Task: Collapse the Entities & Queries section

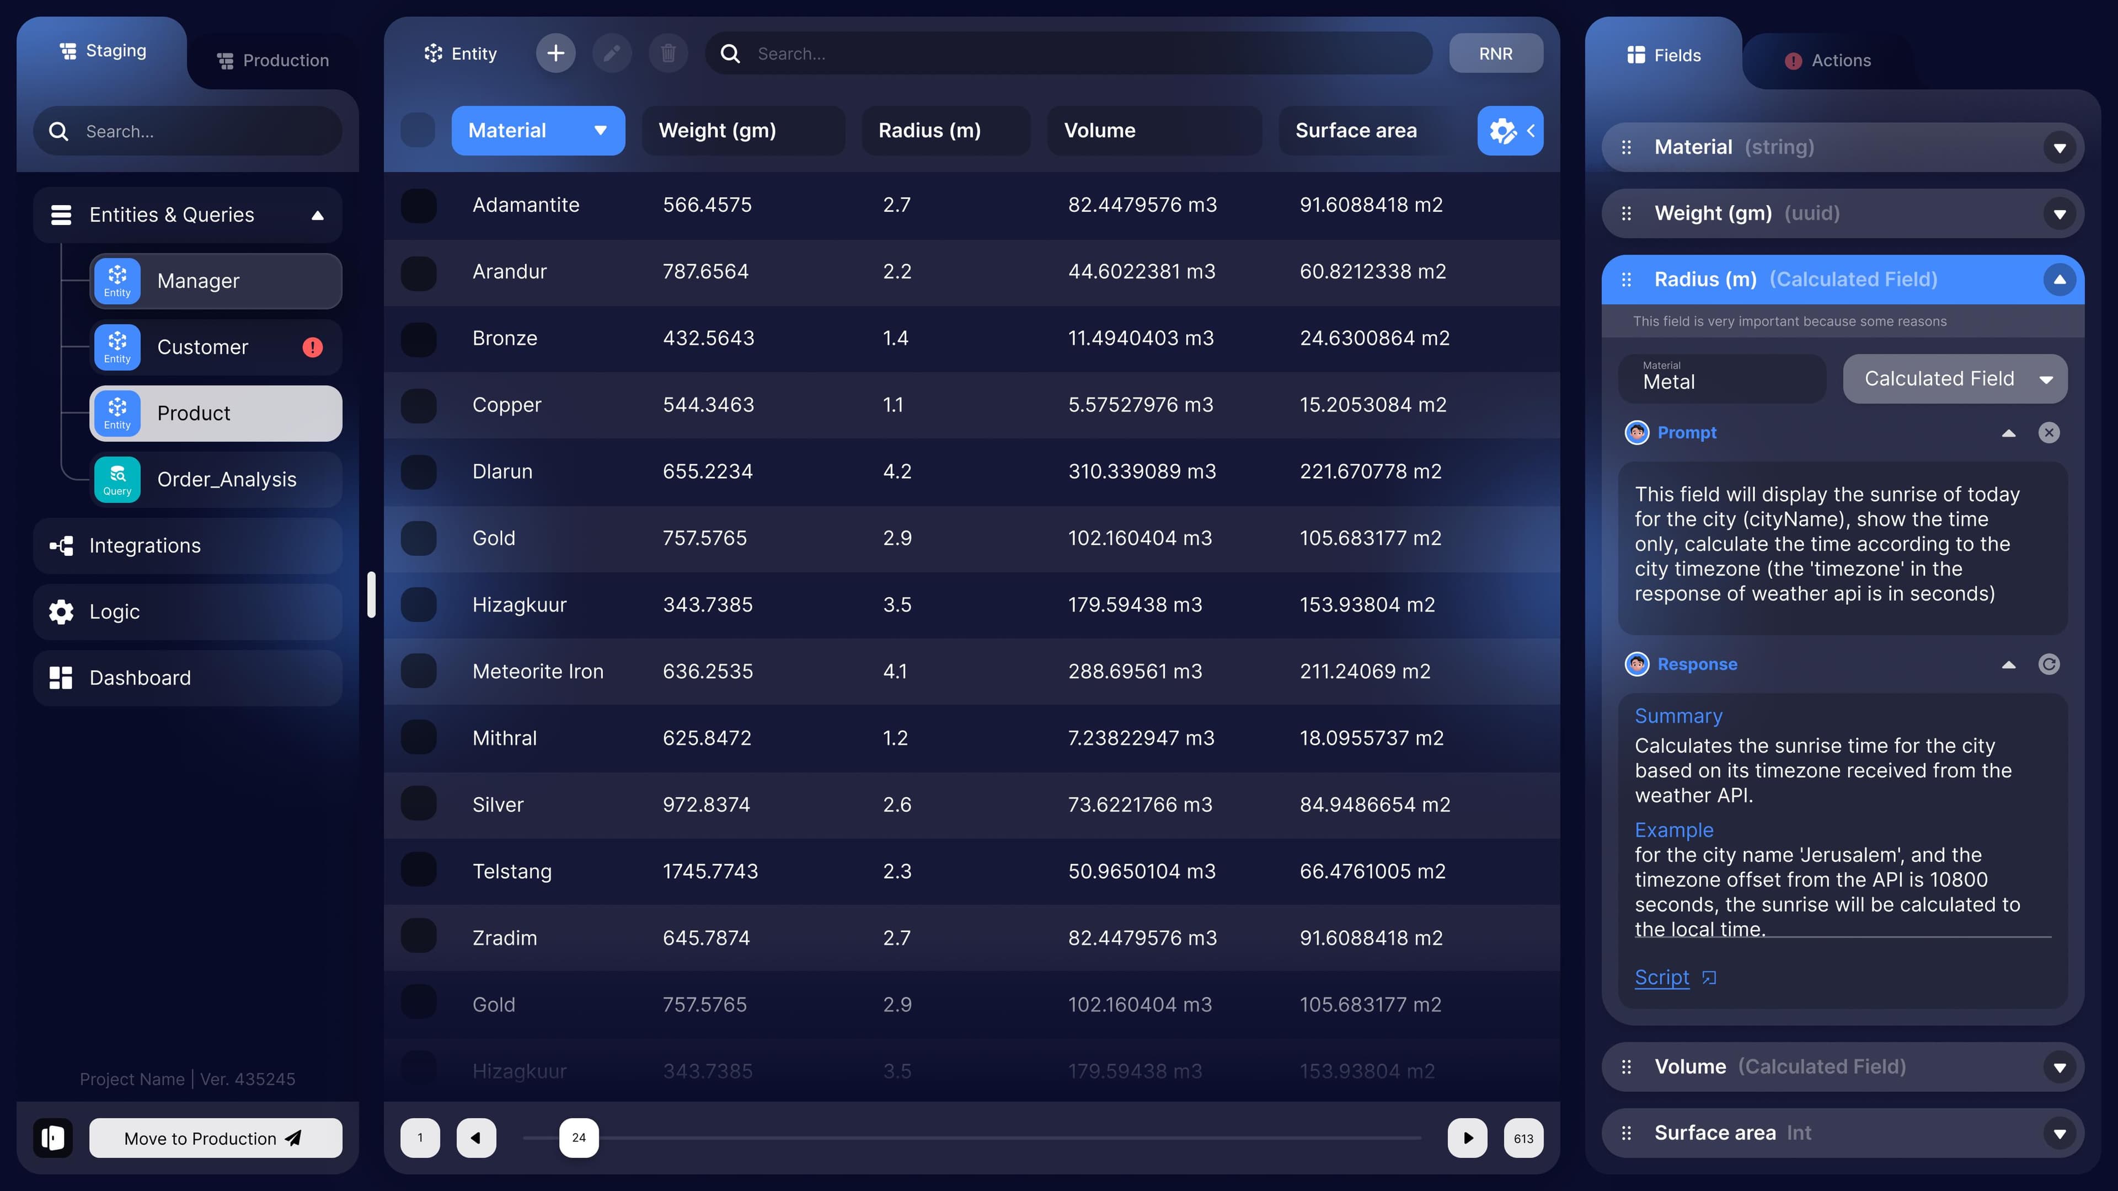Action: (317, 216)
